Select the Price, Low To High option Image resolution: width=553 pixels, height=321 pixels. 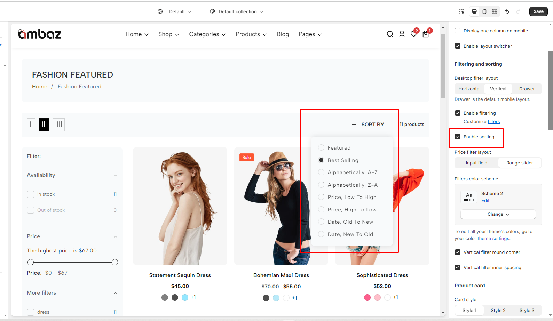352,197
